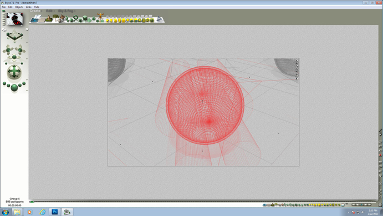The width and height of the screenshot is (383, 216).
Task: Click the XY camera cross control
Action: click(21, 50)
